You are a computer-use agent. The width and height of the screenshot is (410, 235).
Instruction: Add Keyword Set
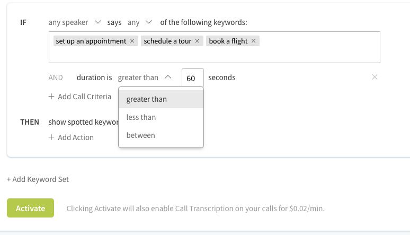click(x=38, y=179)
